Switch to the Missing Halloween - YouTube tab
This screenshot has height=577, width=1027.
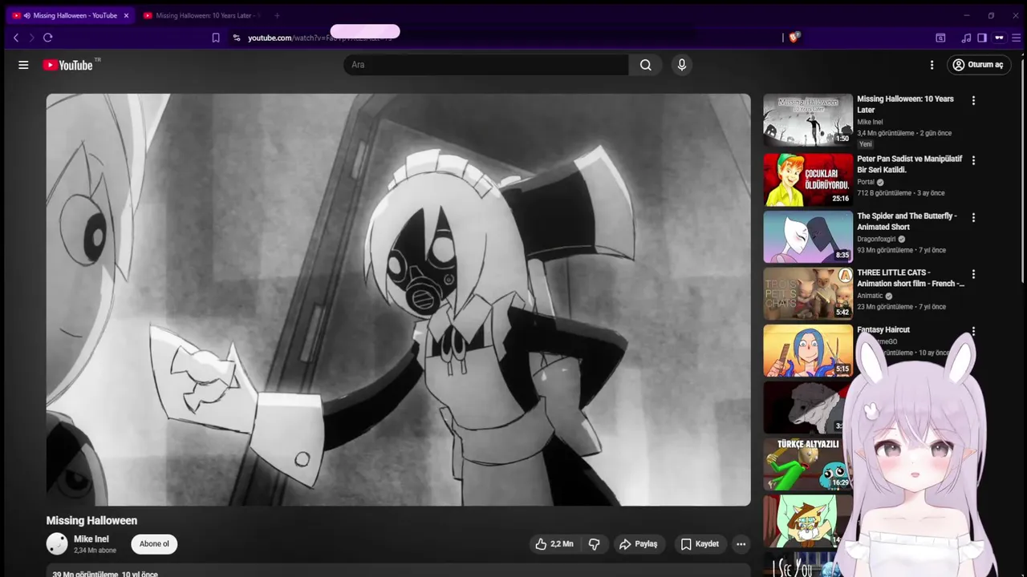point(70,15)
